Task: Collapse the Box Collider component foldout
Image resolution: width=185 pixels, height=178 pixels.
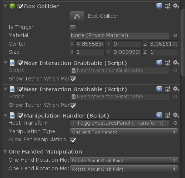Action: (6, 6)
